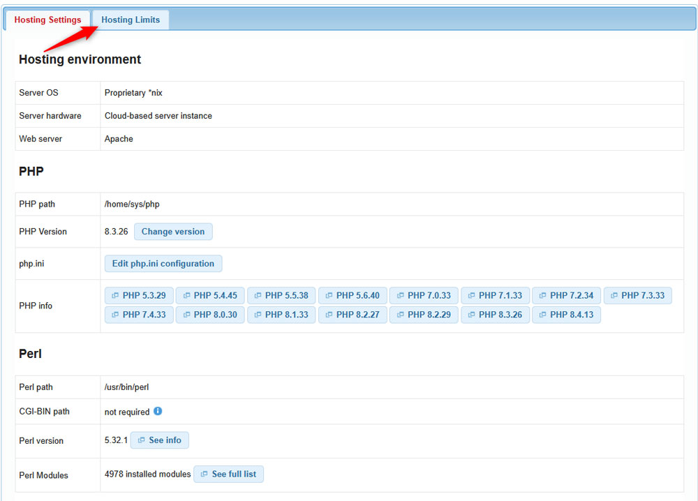Open the PHP 8.0.30 info page
698x501 pixels.
(209, 314)
